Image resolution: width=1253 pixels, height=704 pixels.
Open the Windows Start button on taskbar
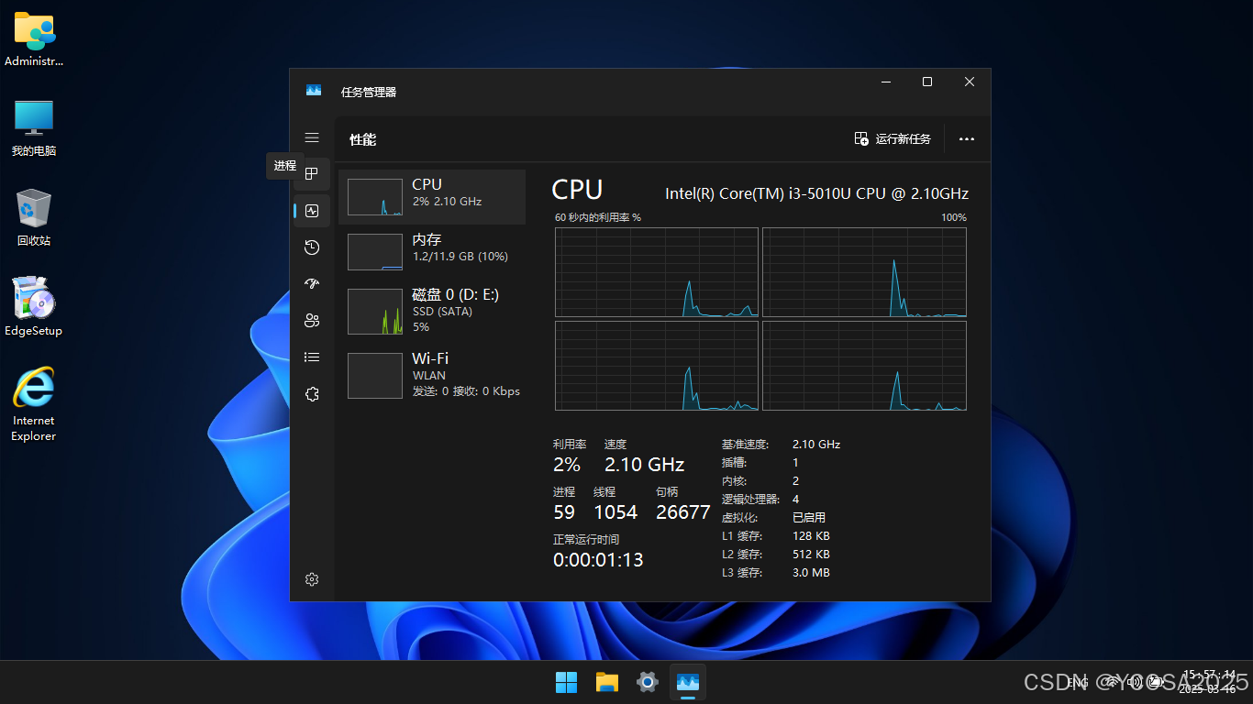pos(567,682)
